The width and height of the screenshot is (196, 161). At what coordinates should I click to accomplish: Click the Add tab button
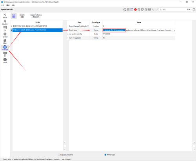point(14,16)
